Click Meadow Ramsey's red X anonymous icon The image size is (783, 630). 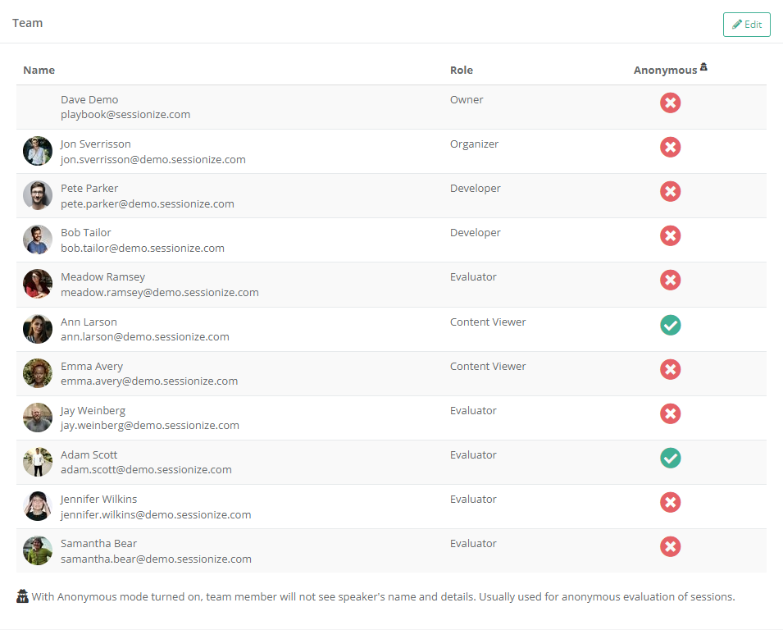(670, 281)
